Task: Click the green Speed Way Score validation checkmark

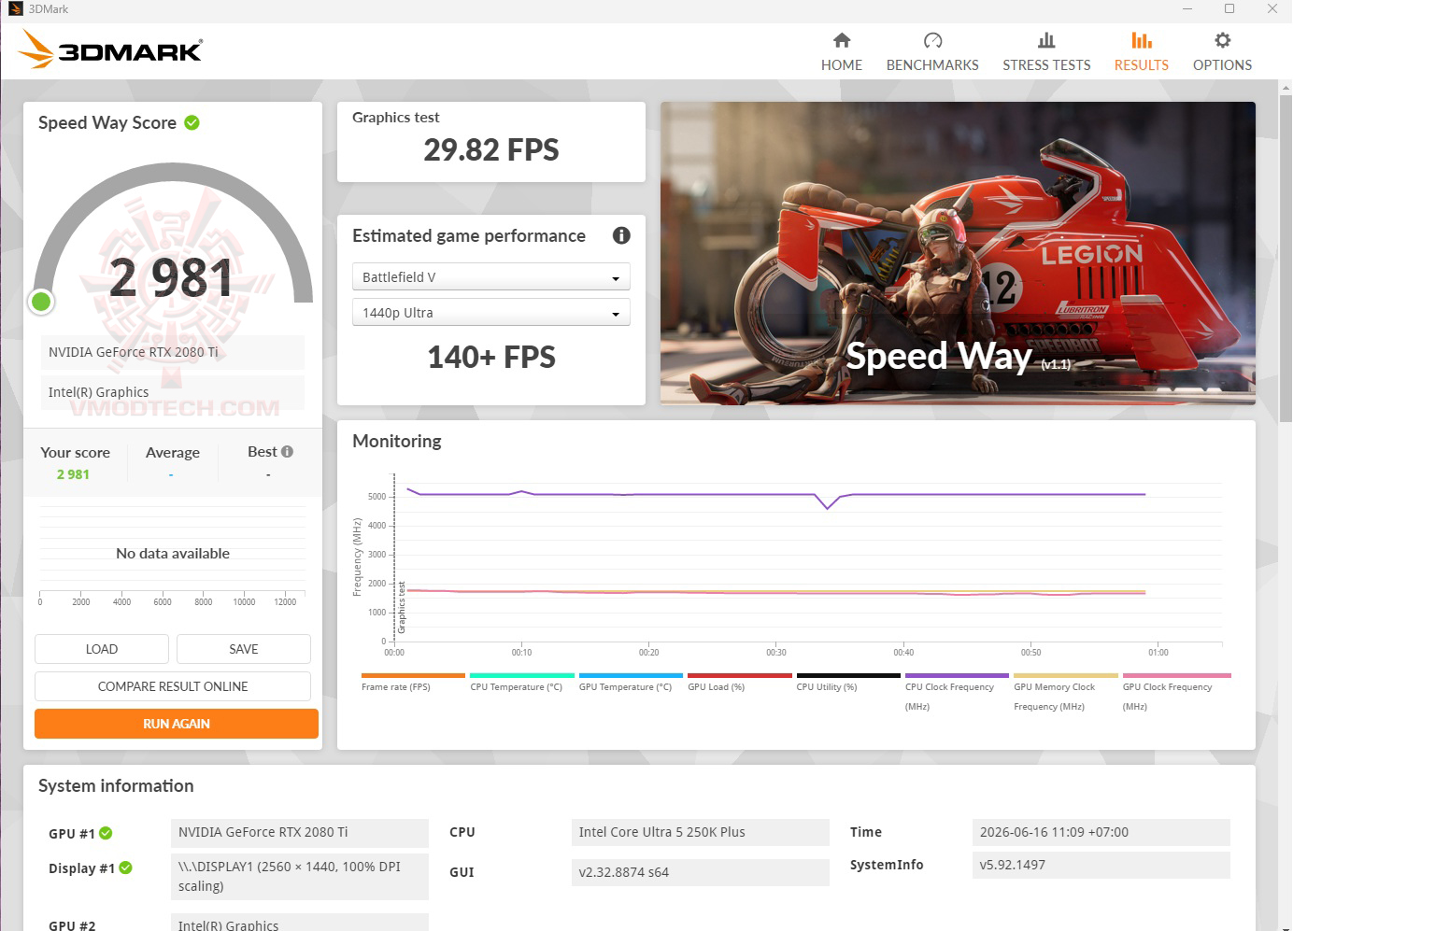Action: (x=192, y=122)
